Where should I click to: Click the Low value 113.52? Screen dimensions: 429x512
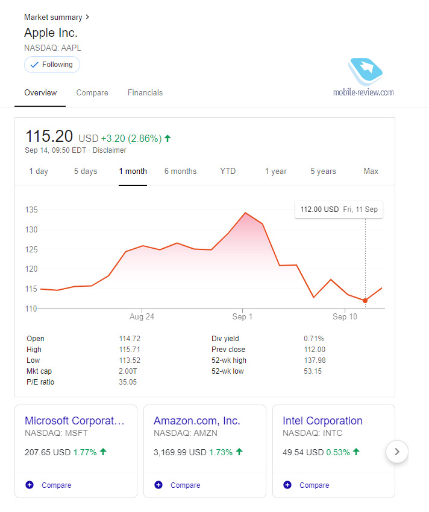click(x=130, y=360)
